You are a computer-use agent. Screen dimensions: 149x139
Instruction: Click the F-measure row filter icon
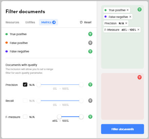coord(90,117)
